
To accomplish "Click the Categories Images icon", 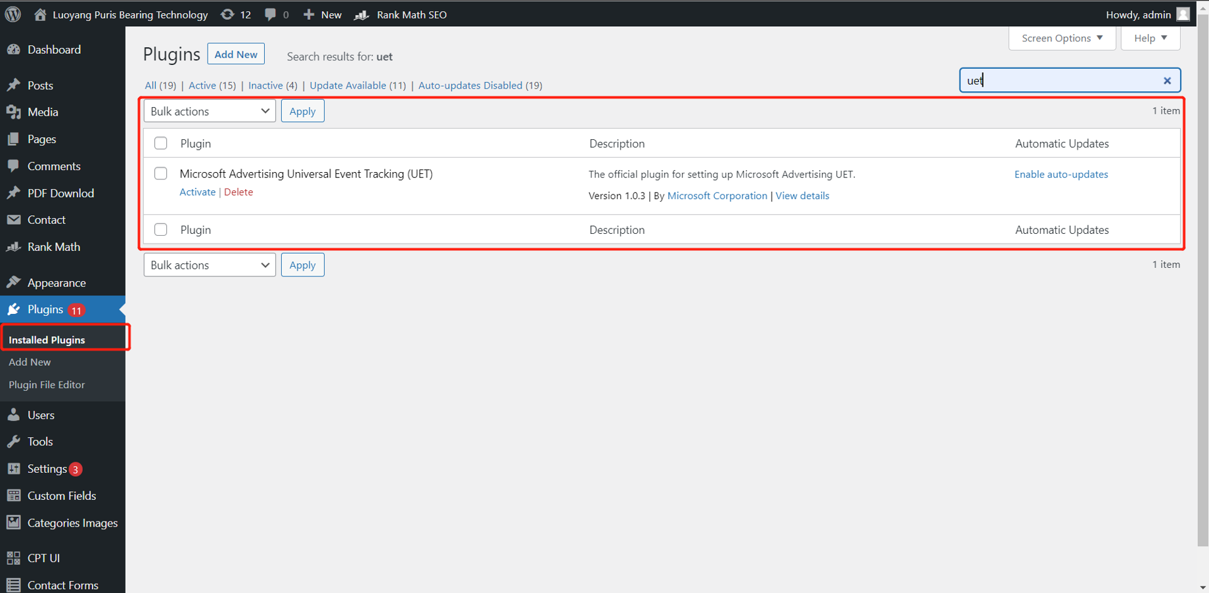I will tap(14, 523).
